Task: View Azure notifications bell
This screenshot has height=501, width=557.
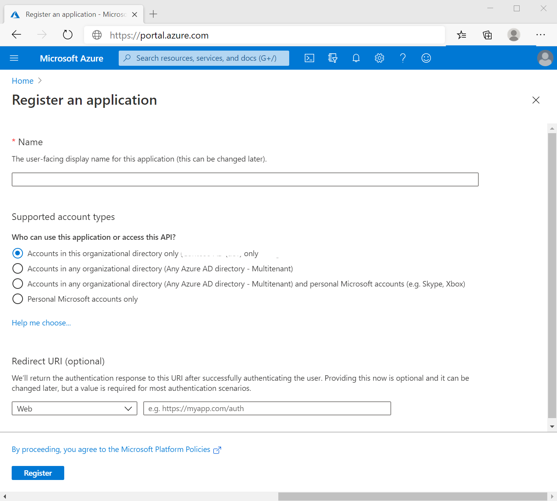Action: click(356, 58)
